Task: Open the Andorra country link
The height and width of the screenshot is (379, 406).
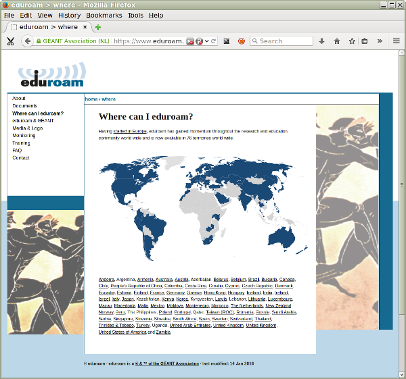Action: tap(106, 280)
